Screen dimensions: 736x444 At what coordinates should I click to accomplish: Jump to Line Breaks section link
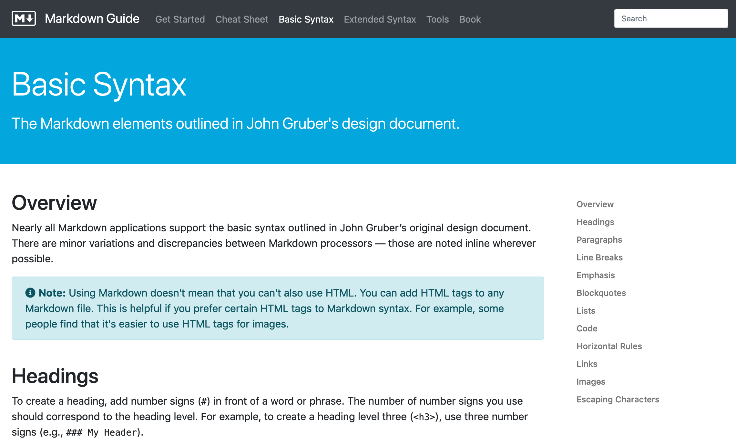(599, 257)
